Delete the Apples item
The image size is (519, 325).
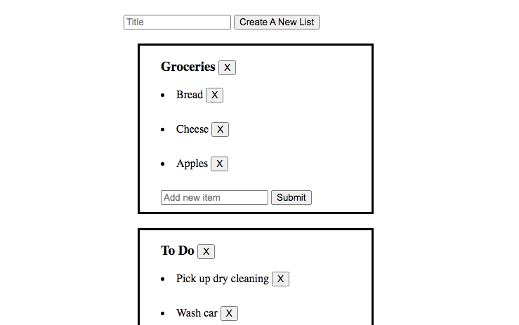[x=219, y=164]
